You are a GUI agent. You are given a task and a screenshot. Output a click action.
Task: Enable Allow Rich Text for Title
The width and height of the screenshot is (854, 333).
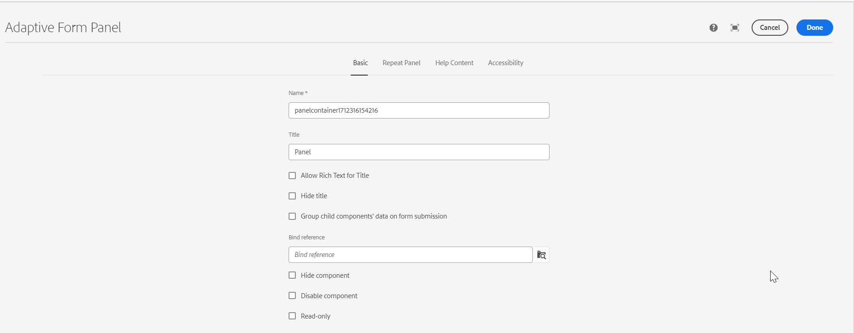pos(292,176)
